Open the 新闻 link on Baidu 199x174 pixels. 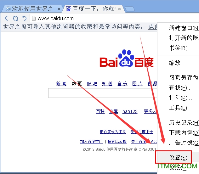61,84
